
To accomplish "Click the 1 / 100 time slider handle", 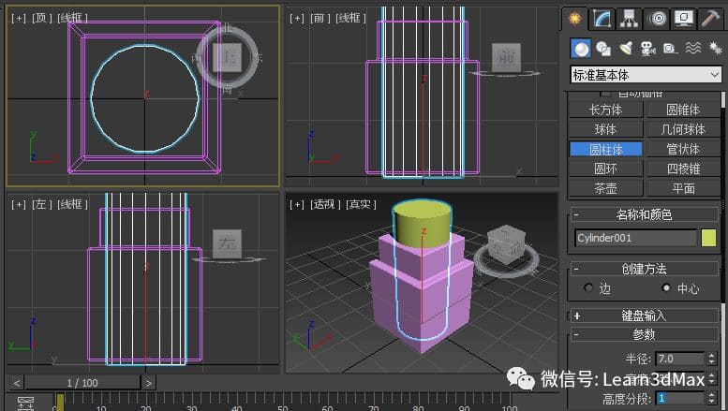I will (x=82, y=383).
